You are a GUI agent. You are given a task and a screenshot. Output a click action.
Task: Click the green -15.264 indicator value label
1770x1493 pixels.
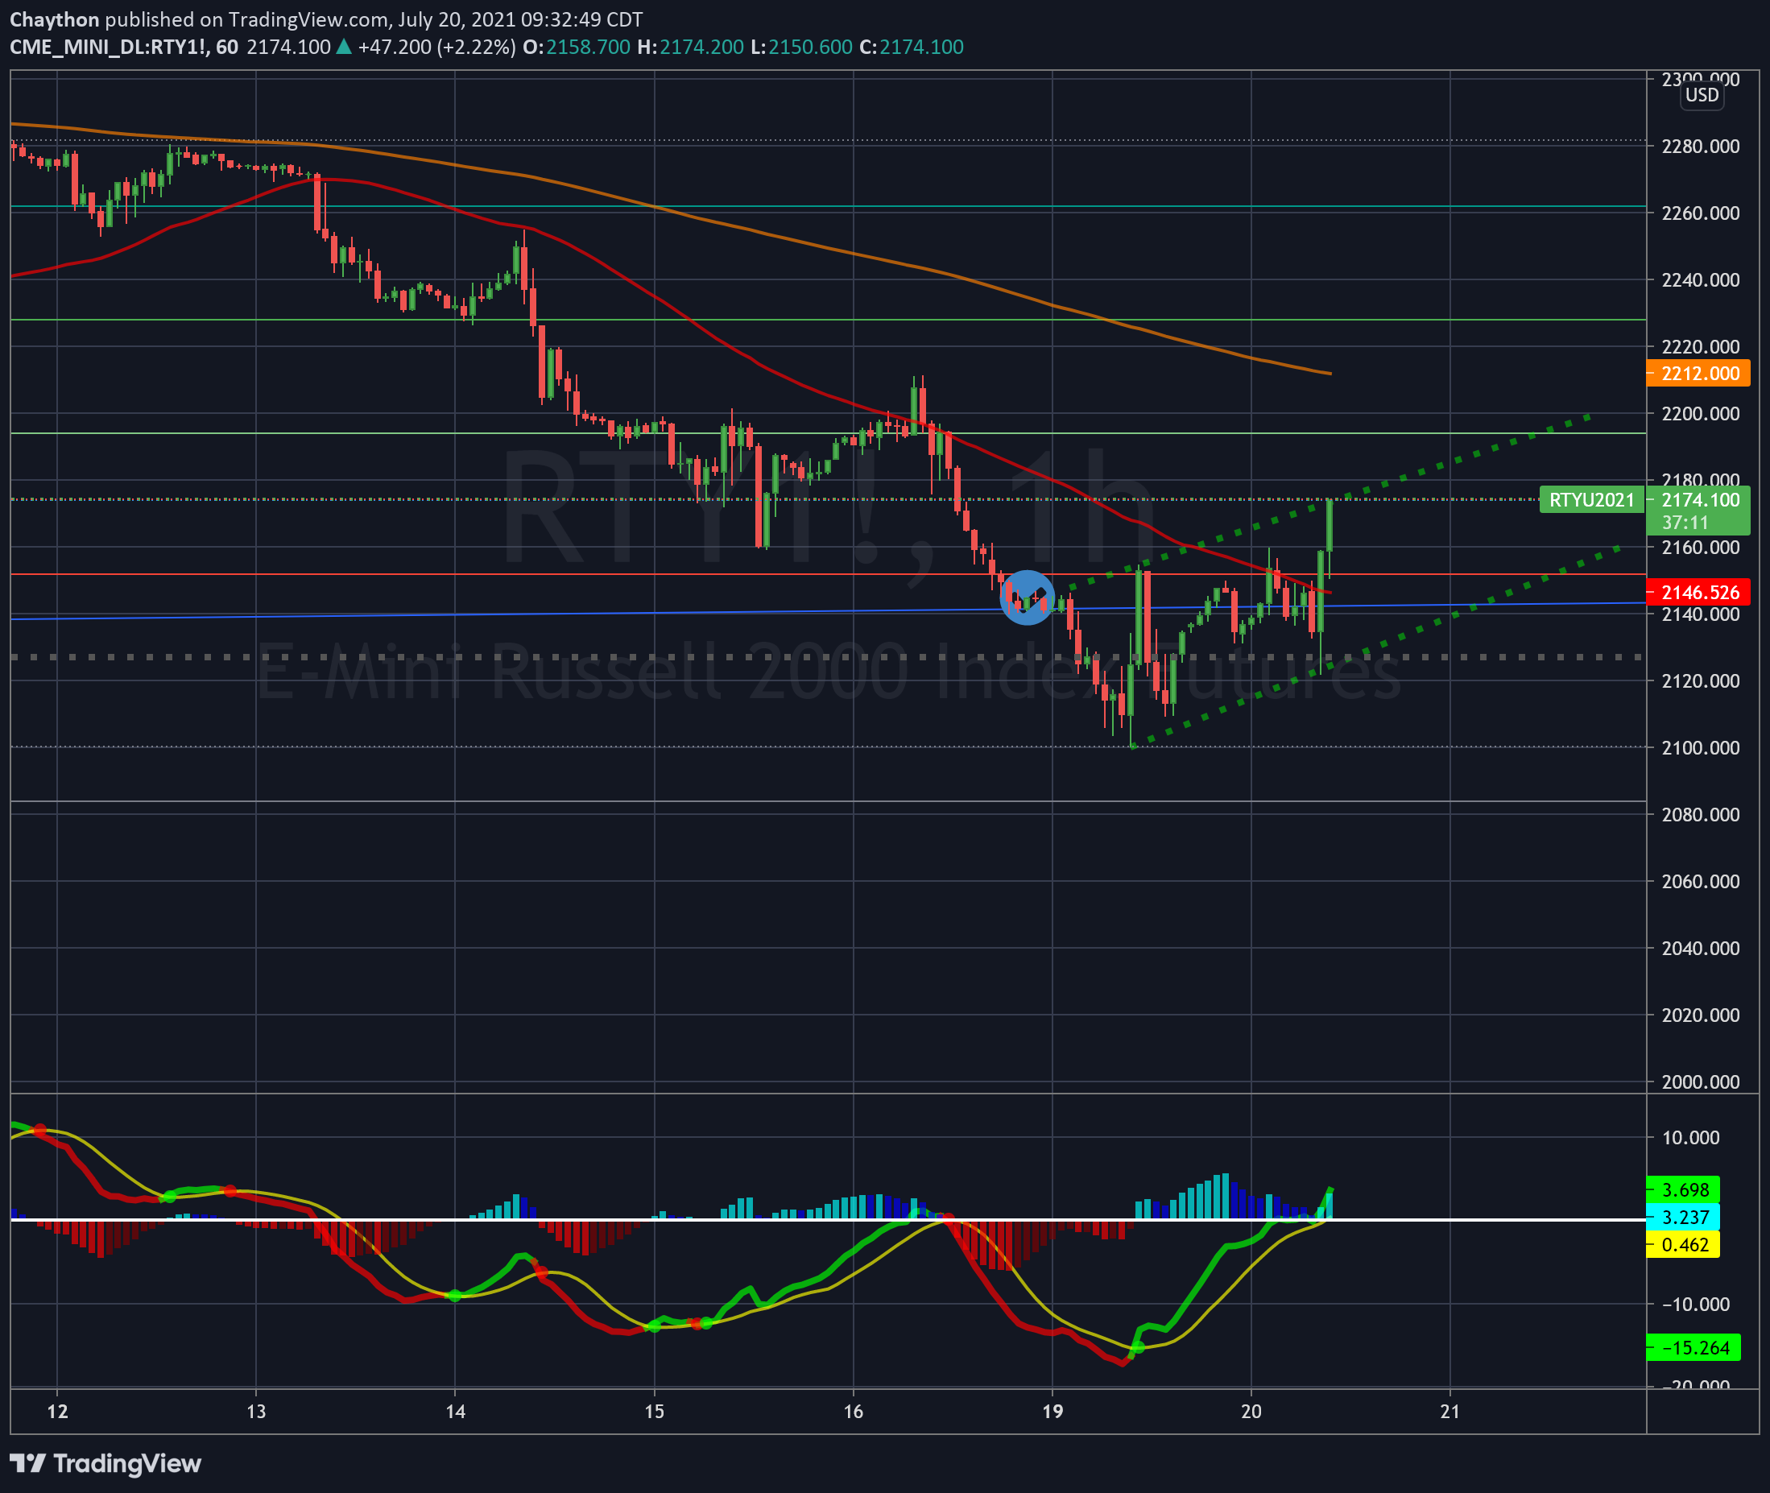click(x=1693, y=1347)
